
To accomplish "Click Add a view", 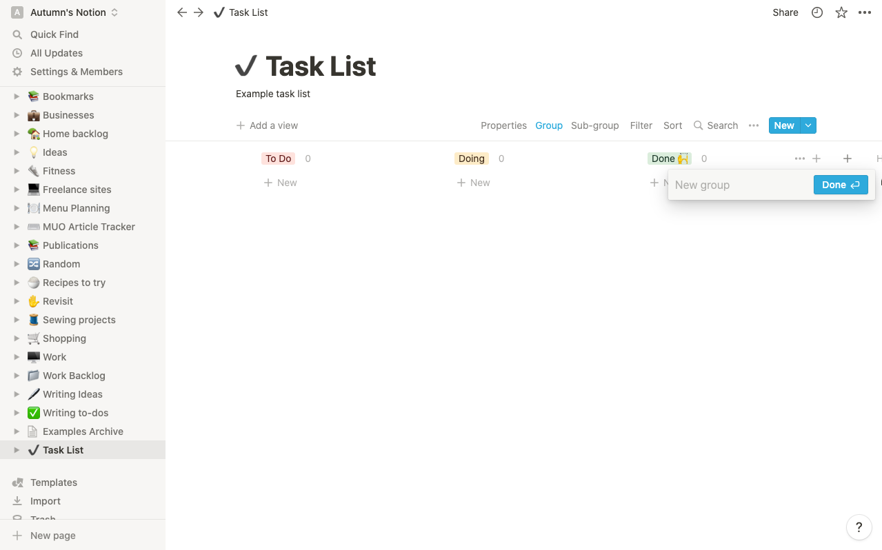I will point(267,125).
